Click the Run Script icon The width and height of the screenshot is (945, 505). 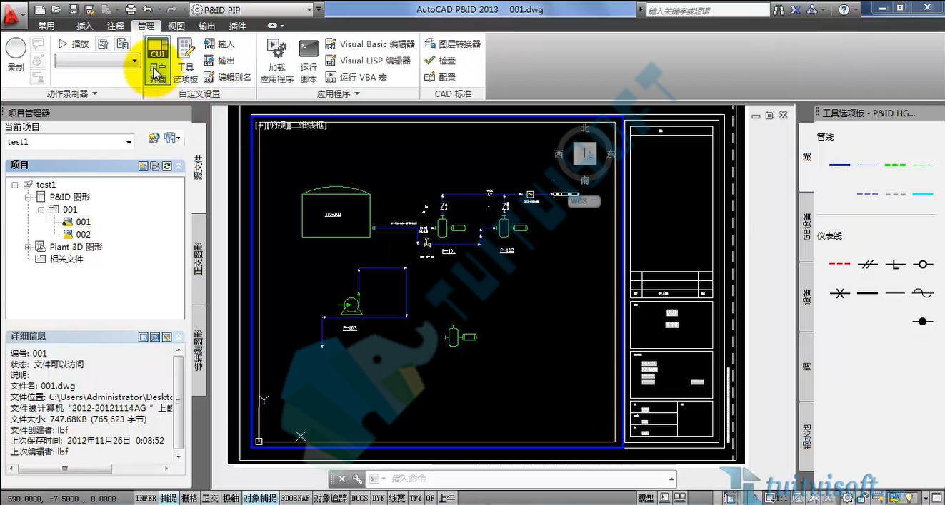pyautogui.click(x=309, y=61)
